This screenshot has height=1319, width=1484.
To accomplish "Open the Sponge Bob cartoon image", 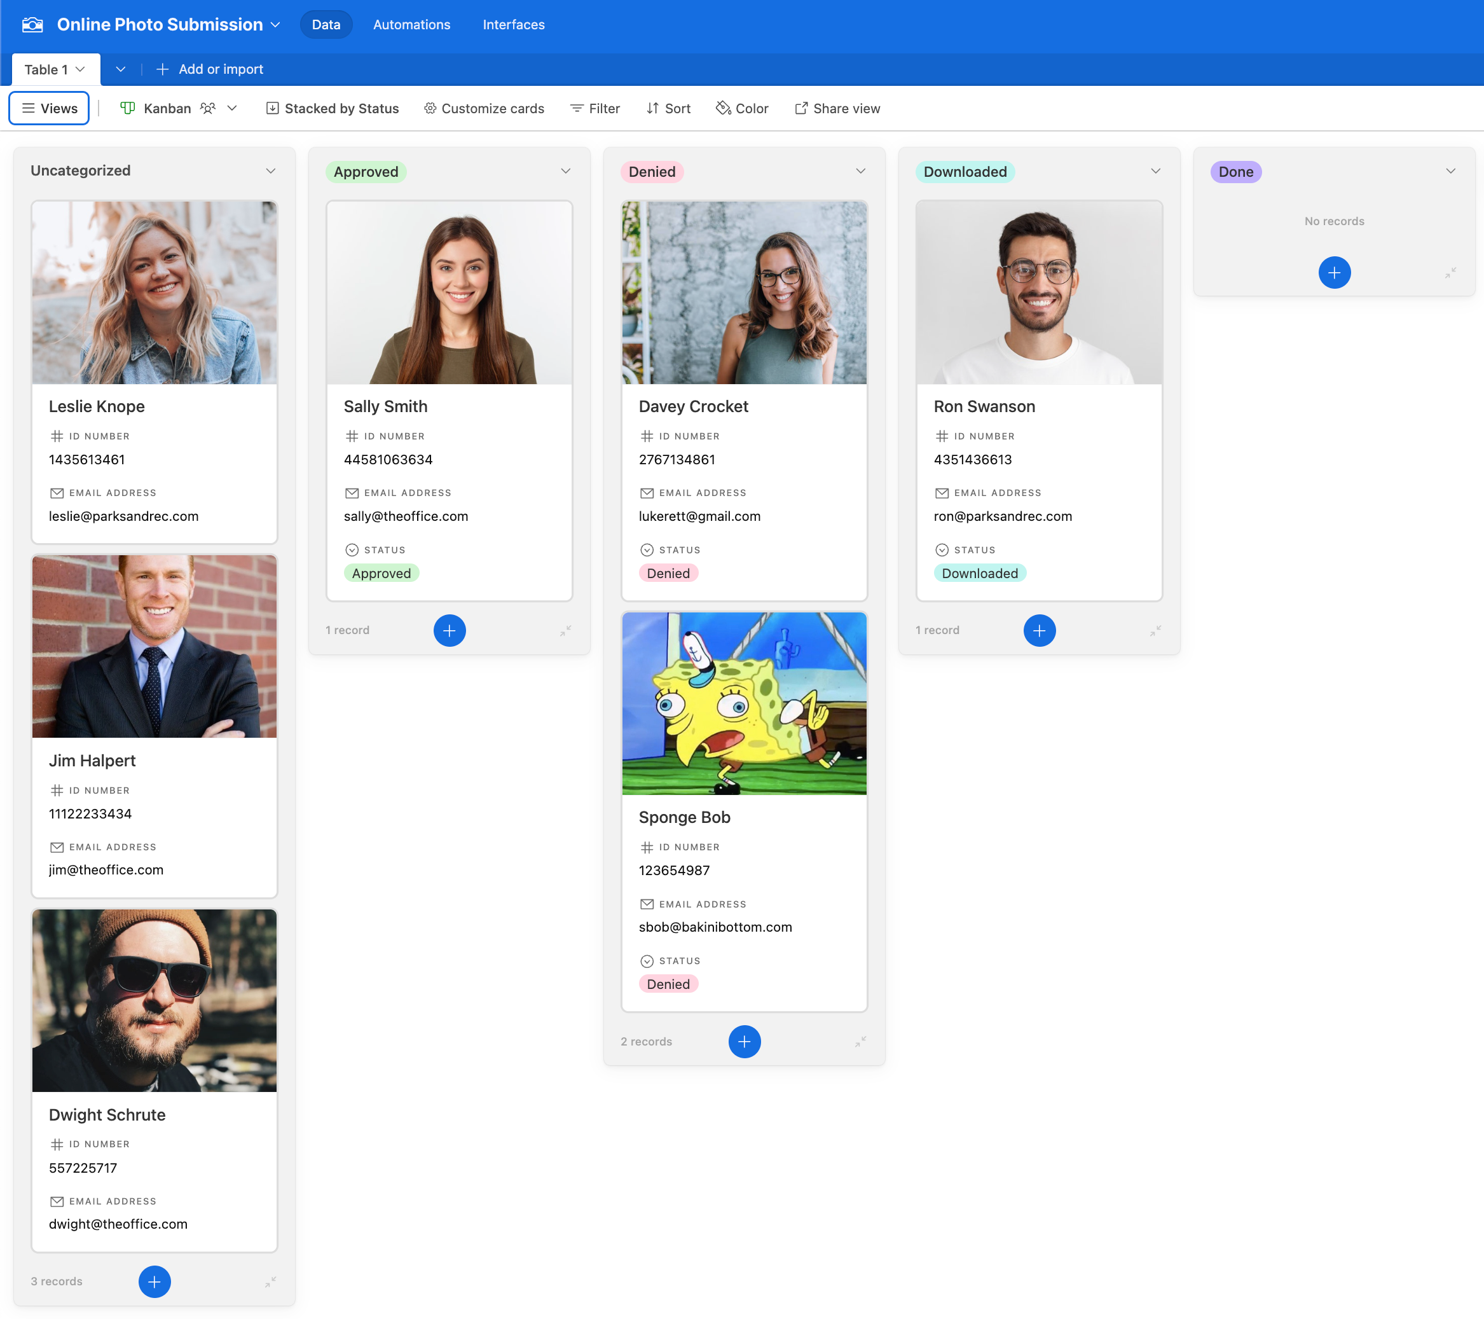I will coord(744,703).
